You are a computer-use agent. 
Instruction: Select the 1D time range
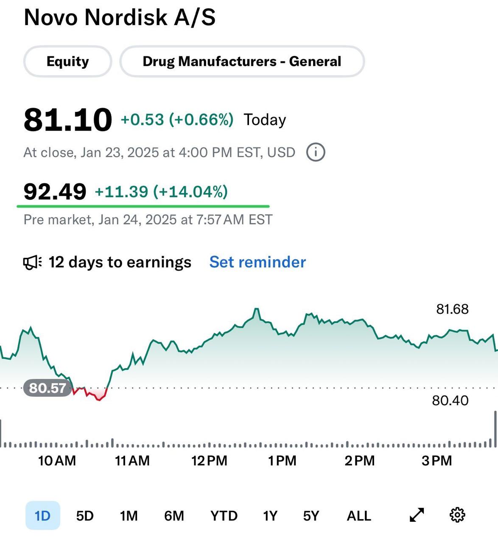click(x=42, y=515)
